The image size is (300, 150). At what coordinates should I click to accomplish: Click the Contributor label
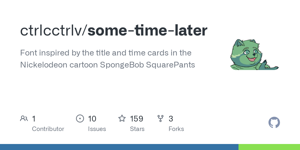(48, 129)
